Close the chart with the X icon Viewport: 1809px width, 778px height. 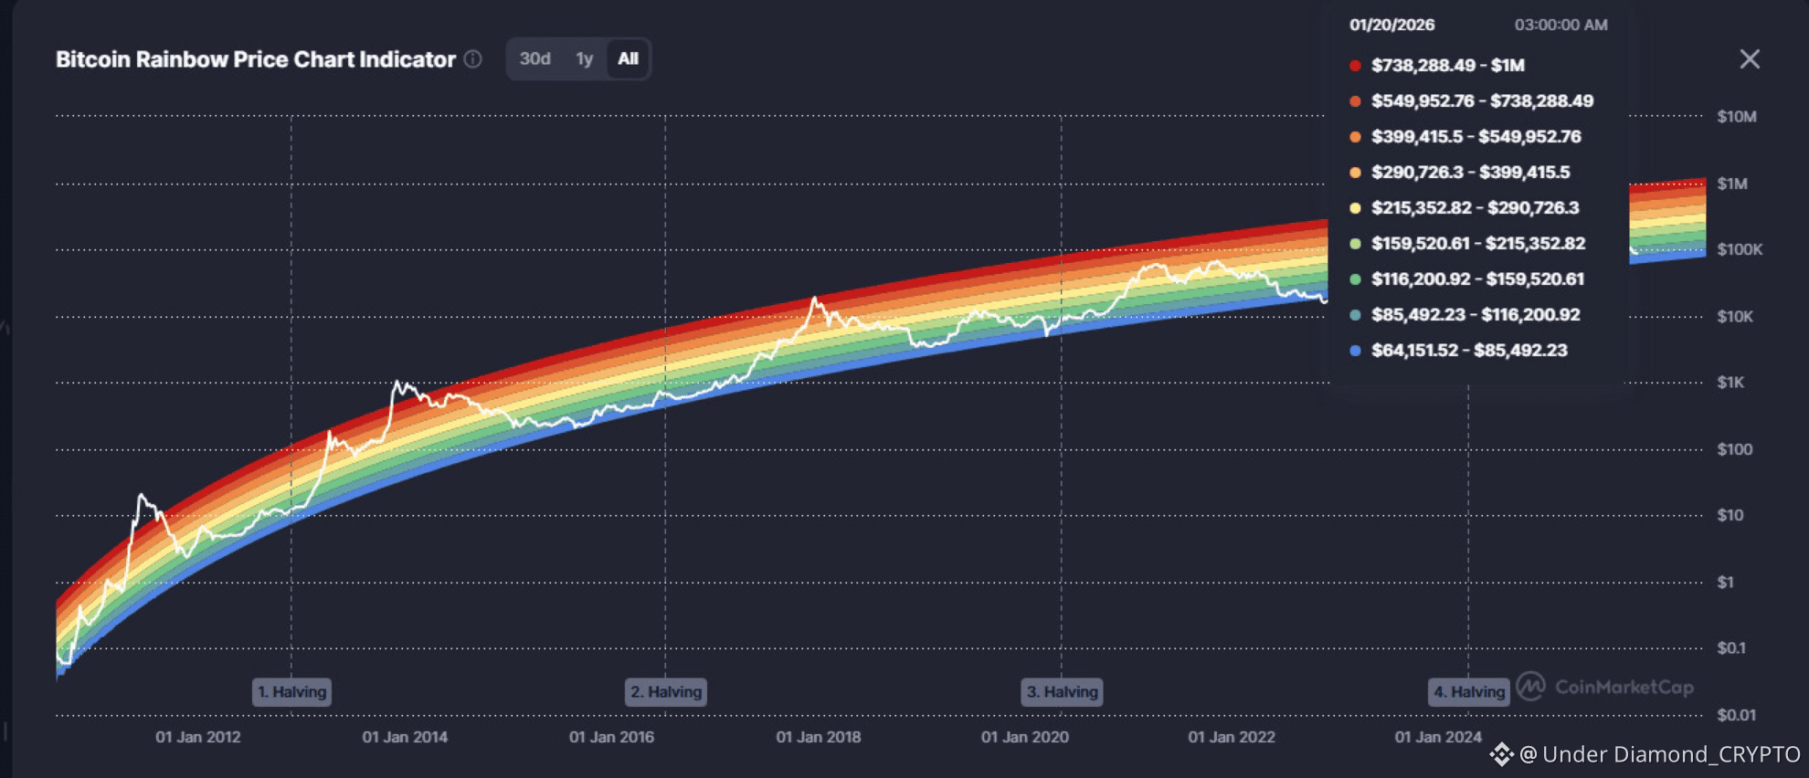pyautogui.click(x=1750, y=59)
